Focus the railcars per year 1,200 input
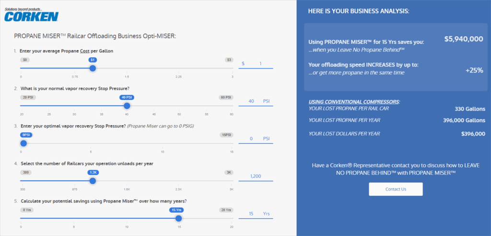The height and width of the screenshot is (236, 491). [x=256, y=176]
